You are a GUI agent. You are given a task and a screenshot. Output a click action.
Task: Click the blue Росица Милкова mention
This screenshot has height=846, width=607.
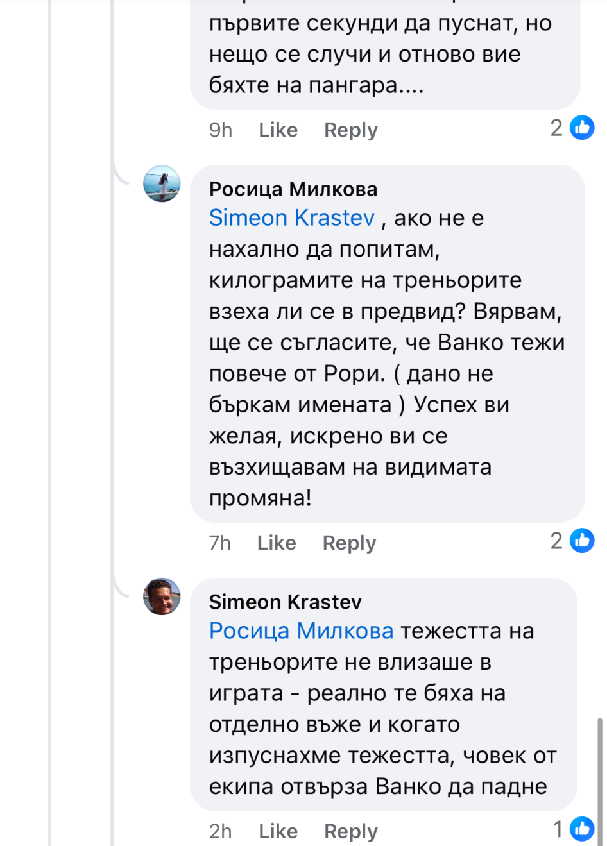(301, 631)
